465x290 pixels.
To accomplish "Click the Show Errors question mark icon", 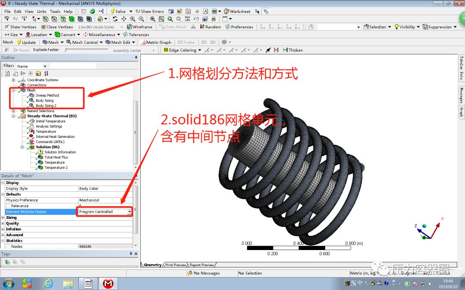I will [137, 11].
